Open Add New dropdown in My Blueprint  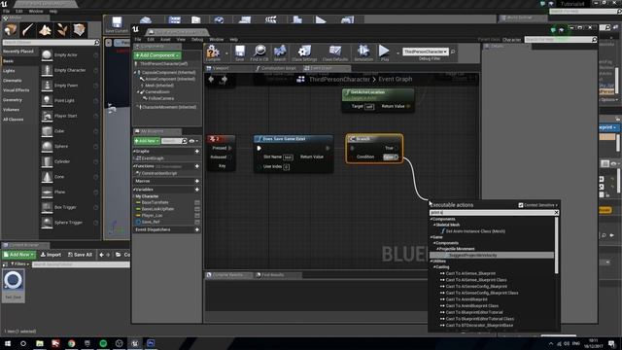pos(147,141)
